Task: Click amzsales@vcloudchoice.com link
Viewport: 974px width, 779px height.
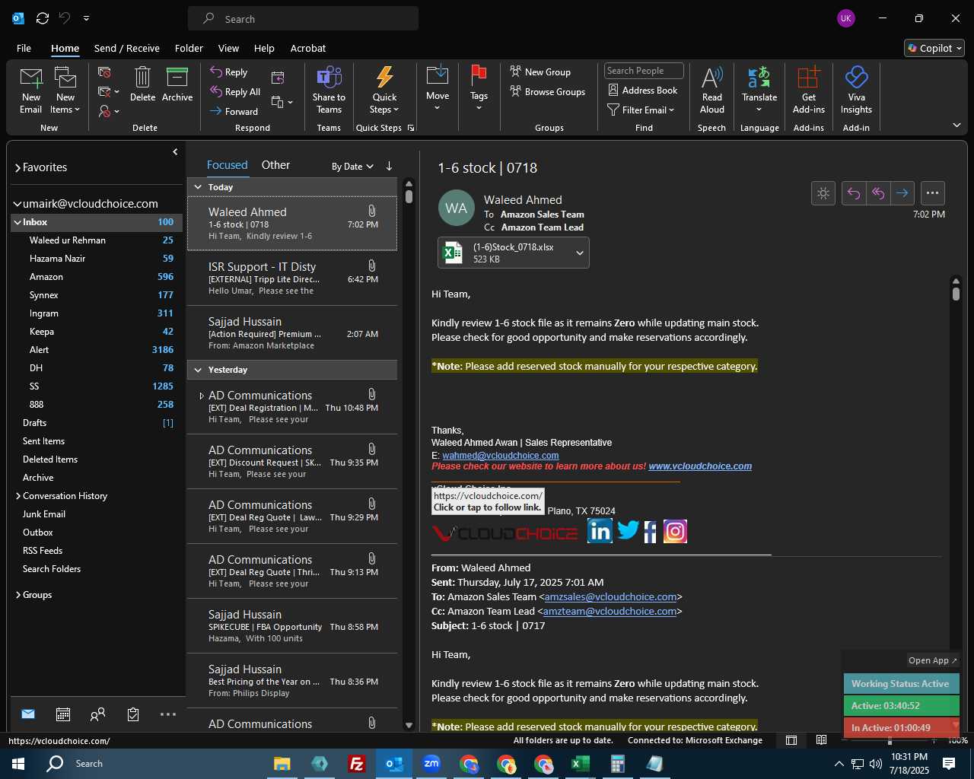Action: point(610,597)
